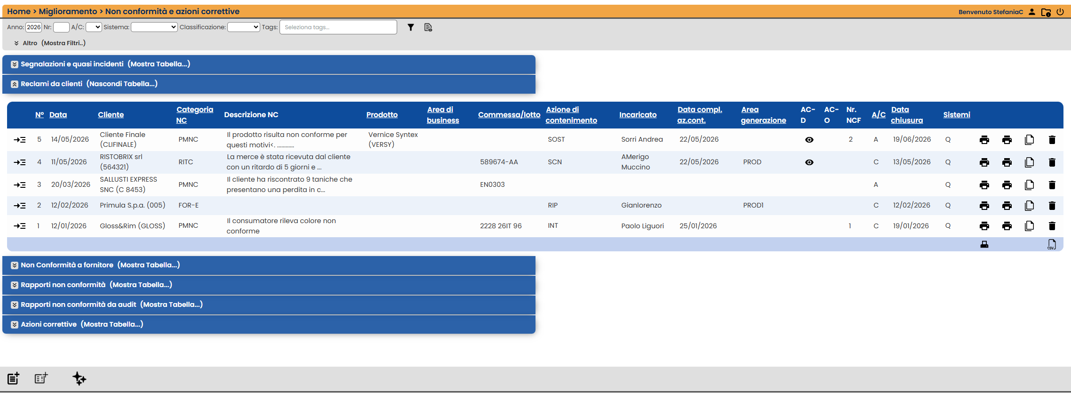Image resolution: width=1071 pixels, height=393 pixels.
Task: Open the sparkle AI assistant icon
Action: 79,378
